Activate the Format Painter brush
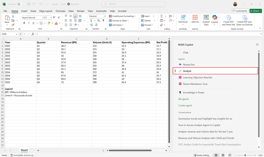The image size is (264, 157). pos(13,25)
